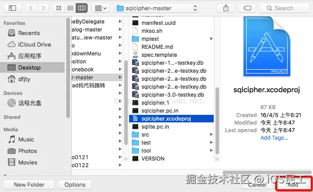Select the onebook folder row
This screenshot has height=192, width=313.
[97, 69]
